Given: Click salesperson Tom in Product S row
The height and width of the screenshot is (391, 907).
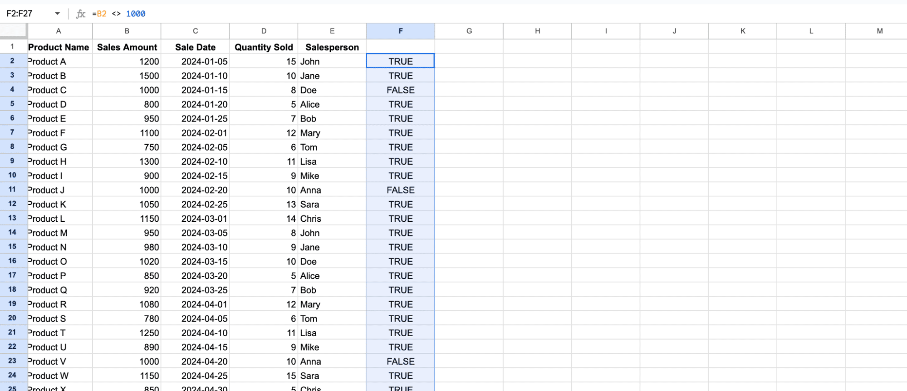Looking at the screenshot, I should 332,318.
